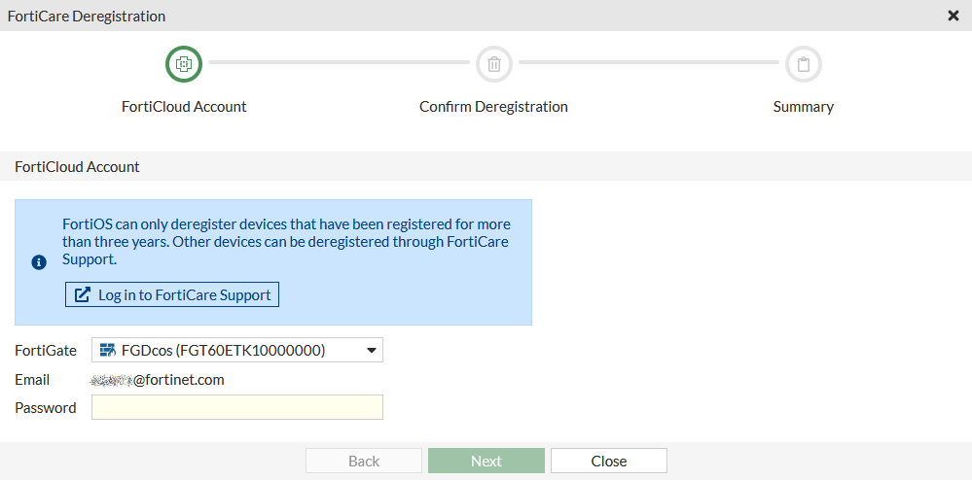972x480 pixels.
Task: Open the Log in to FortiCare Support link
Action: click(x=184, y=294)
